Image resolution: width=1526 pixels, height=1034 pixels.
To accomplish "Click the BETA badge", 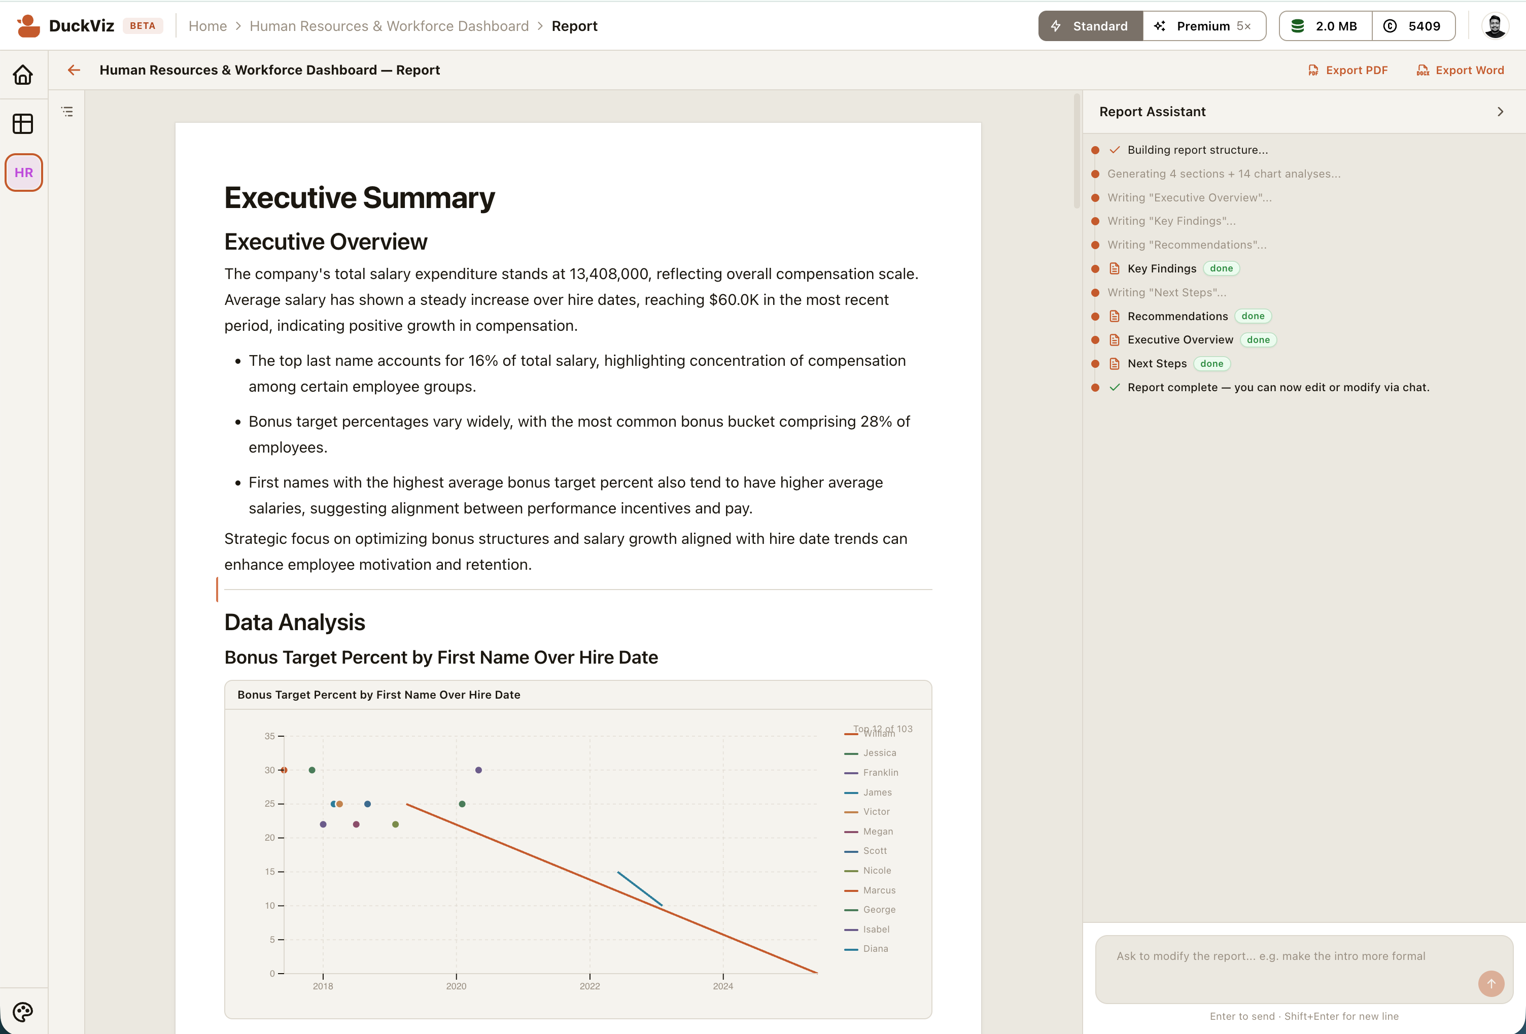I will coord(143,26).
